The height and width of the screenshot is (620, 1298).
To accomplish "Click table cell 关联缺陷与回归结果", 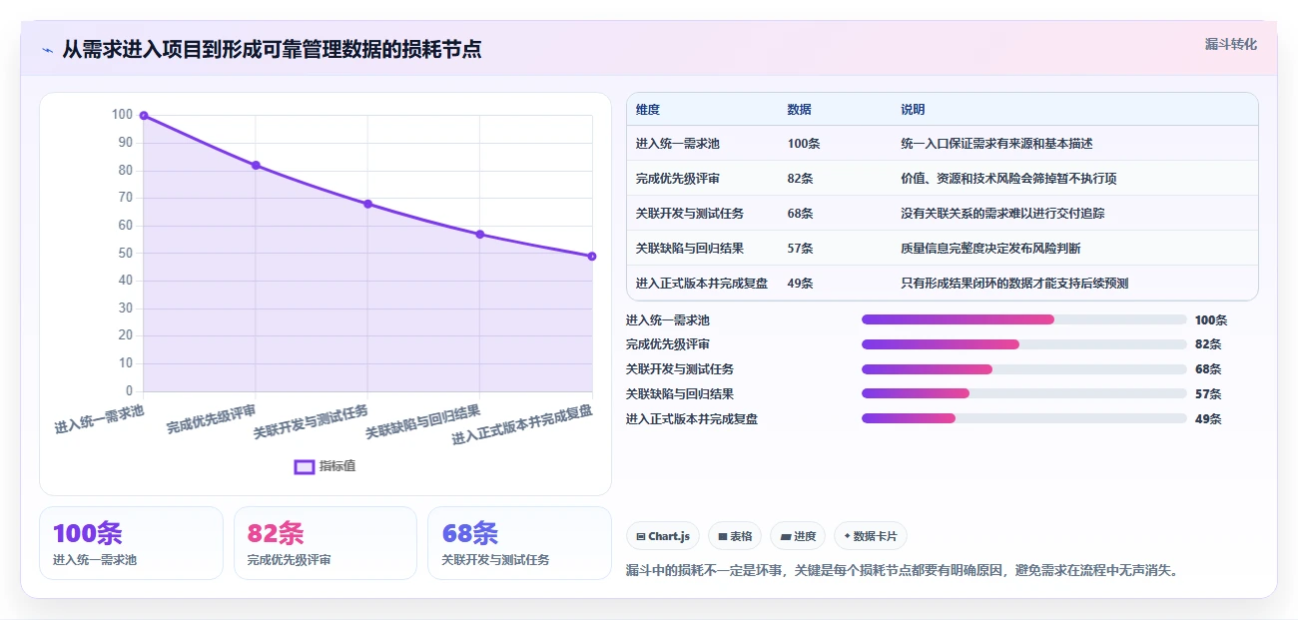I will tap(690, 249).
